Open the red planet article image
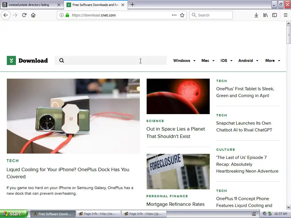 point(178,96)
